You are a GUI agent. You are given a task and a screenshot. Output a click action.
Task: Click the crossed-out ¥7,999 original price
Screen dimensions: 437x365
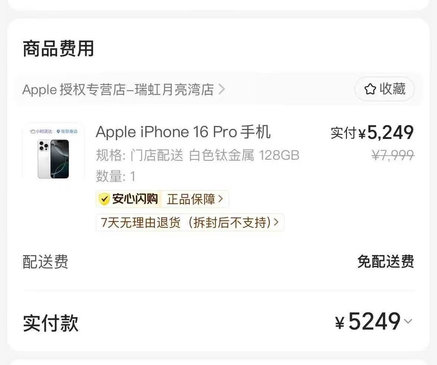(x=393, y=155)
